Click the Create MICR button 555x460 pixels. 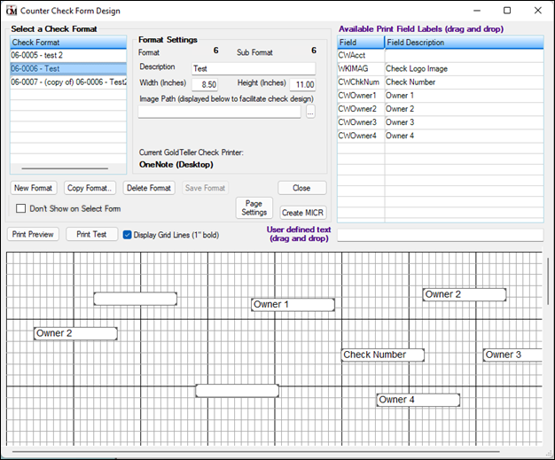[303, 213]
